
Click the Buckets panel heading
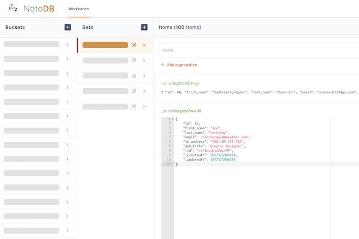(x=15, y=28)
